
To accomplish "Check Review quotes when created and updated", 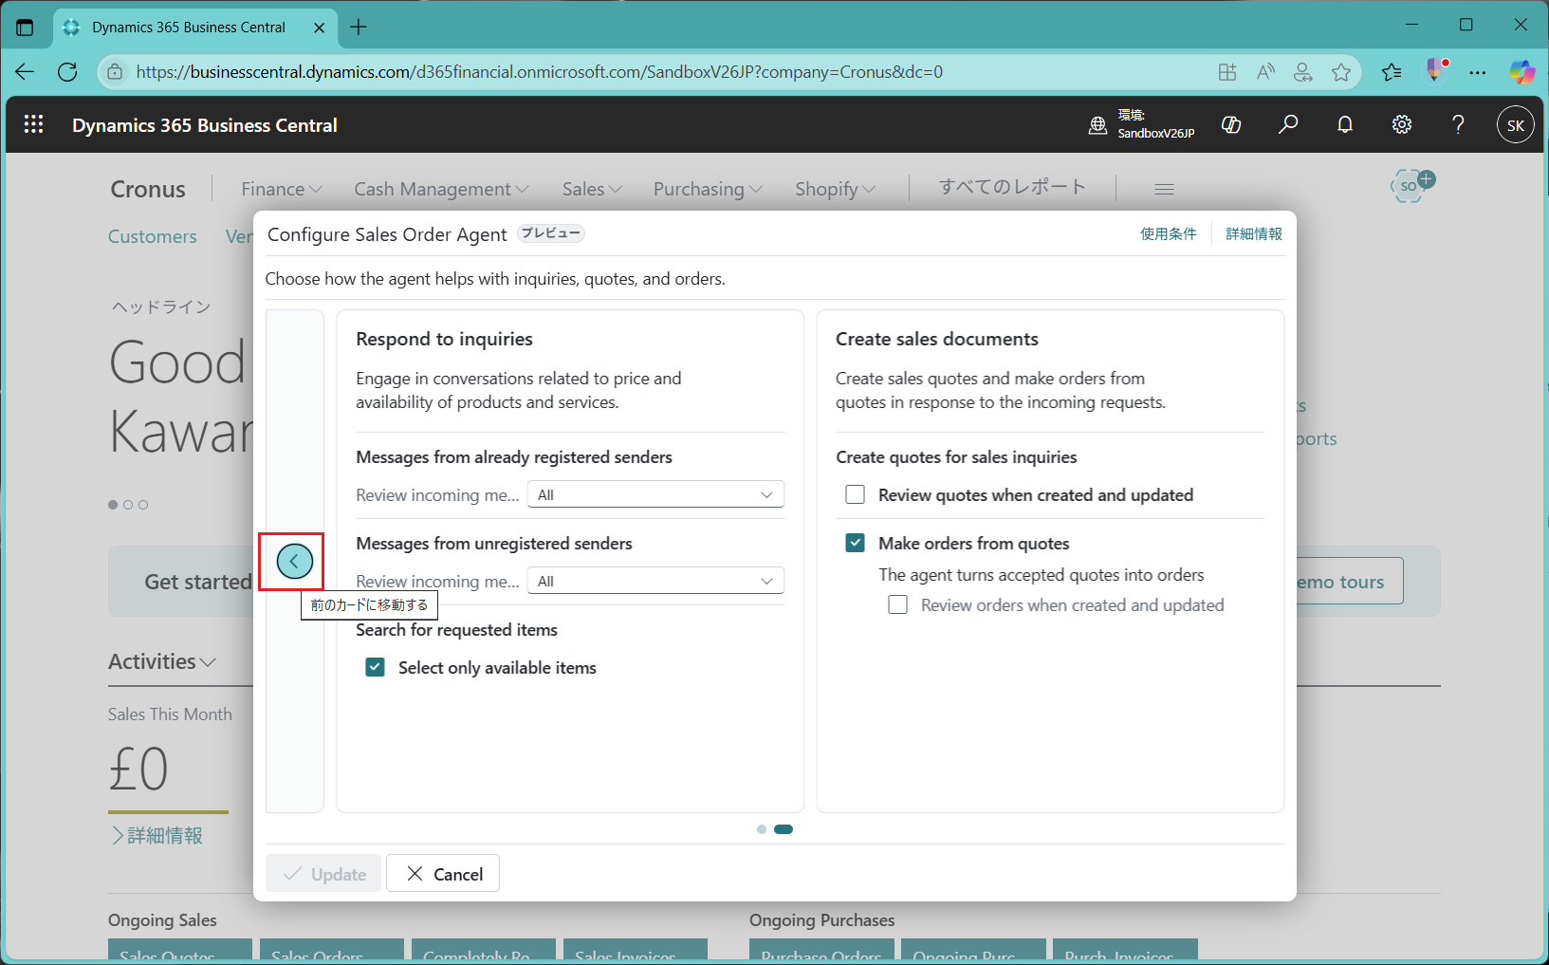I will coord(855,494).
